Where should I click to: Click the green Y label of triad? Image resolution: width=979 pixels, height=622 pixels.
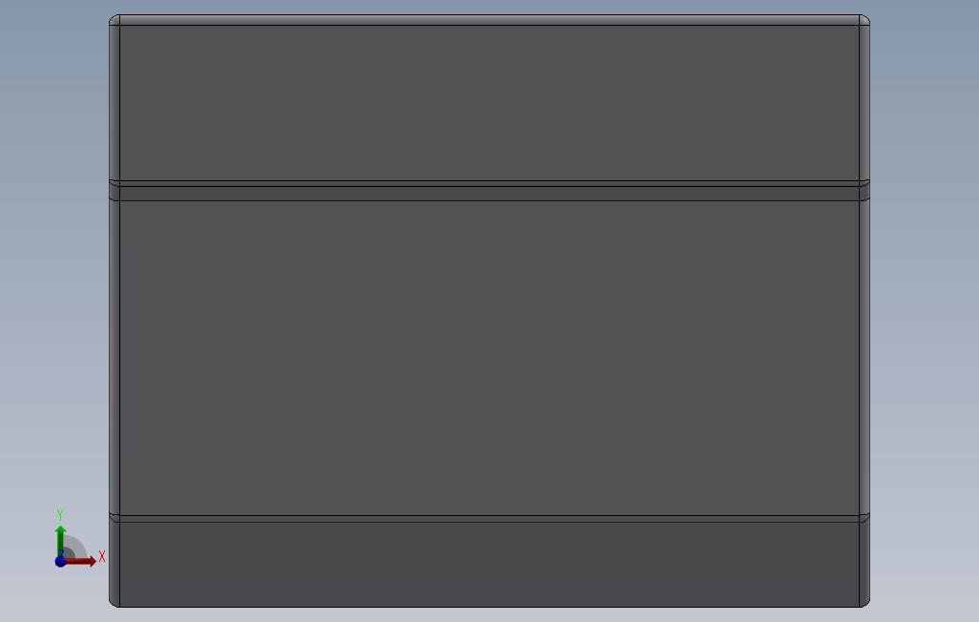tap(60, 514)
